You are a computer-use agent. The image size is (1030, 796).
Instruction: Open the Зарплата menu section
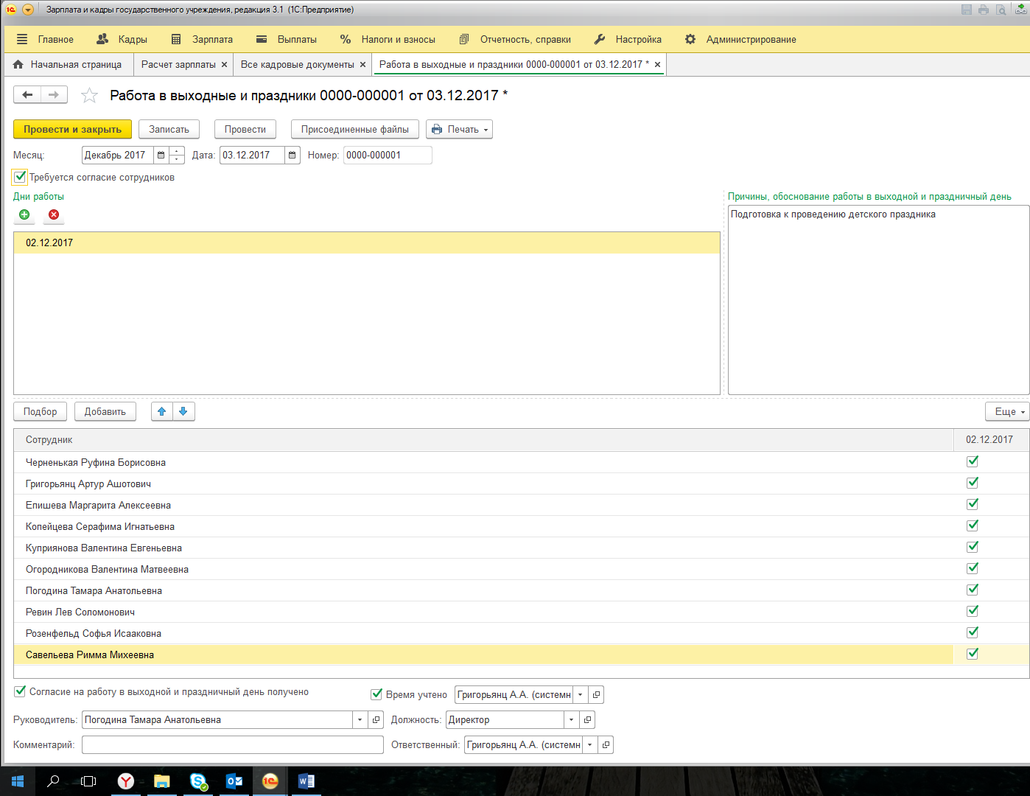202,39
